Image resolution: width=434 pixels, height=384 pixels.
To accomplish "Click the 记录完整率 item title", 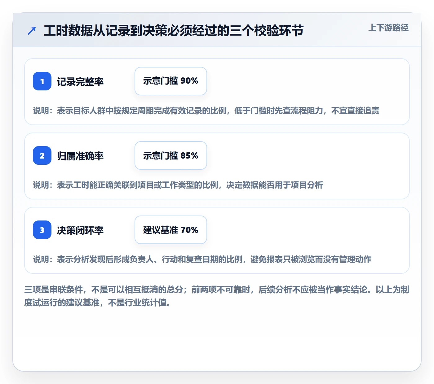I will pos(80,82).
